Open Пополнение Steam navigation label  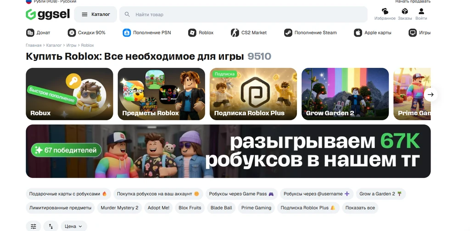316,33
